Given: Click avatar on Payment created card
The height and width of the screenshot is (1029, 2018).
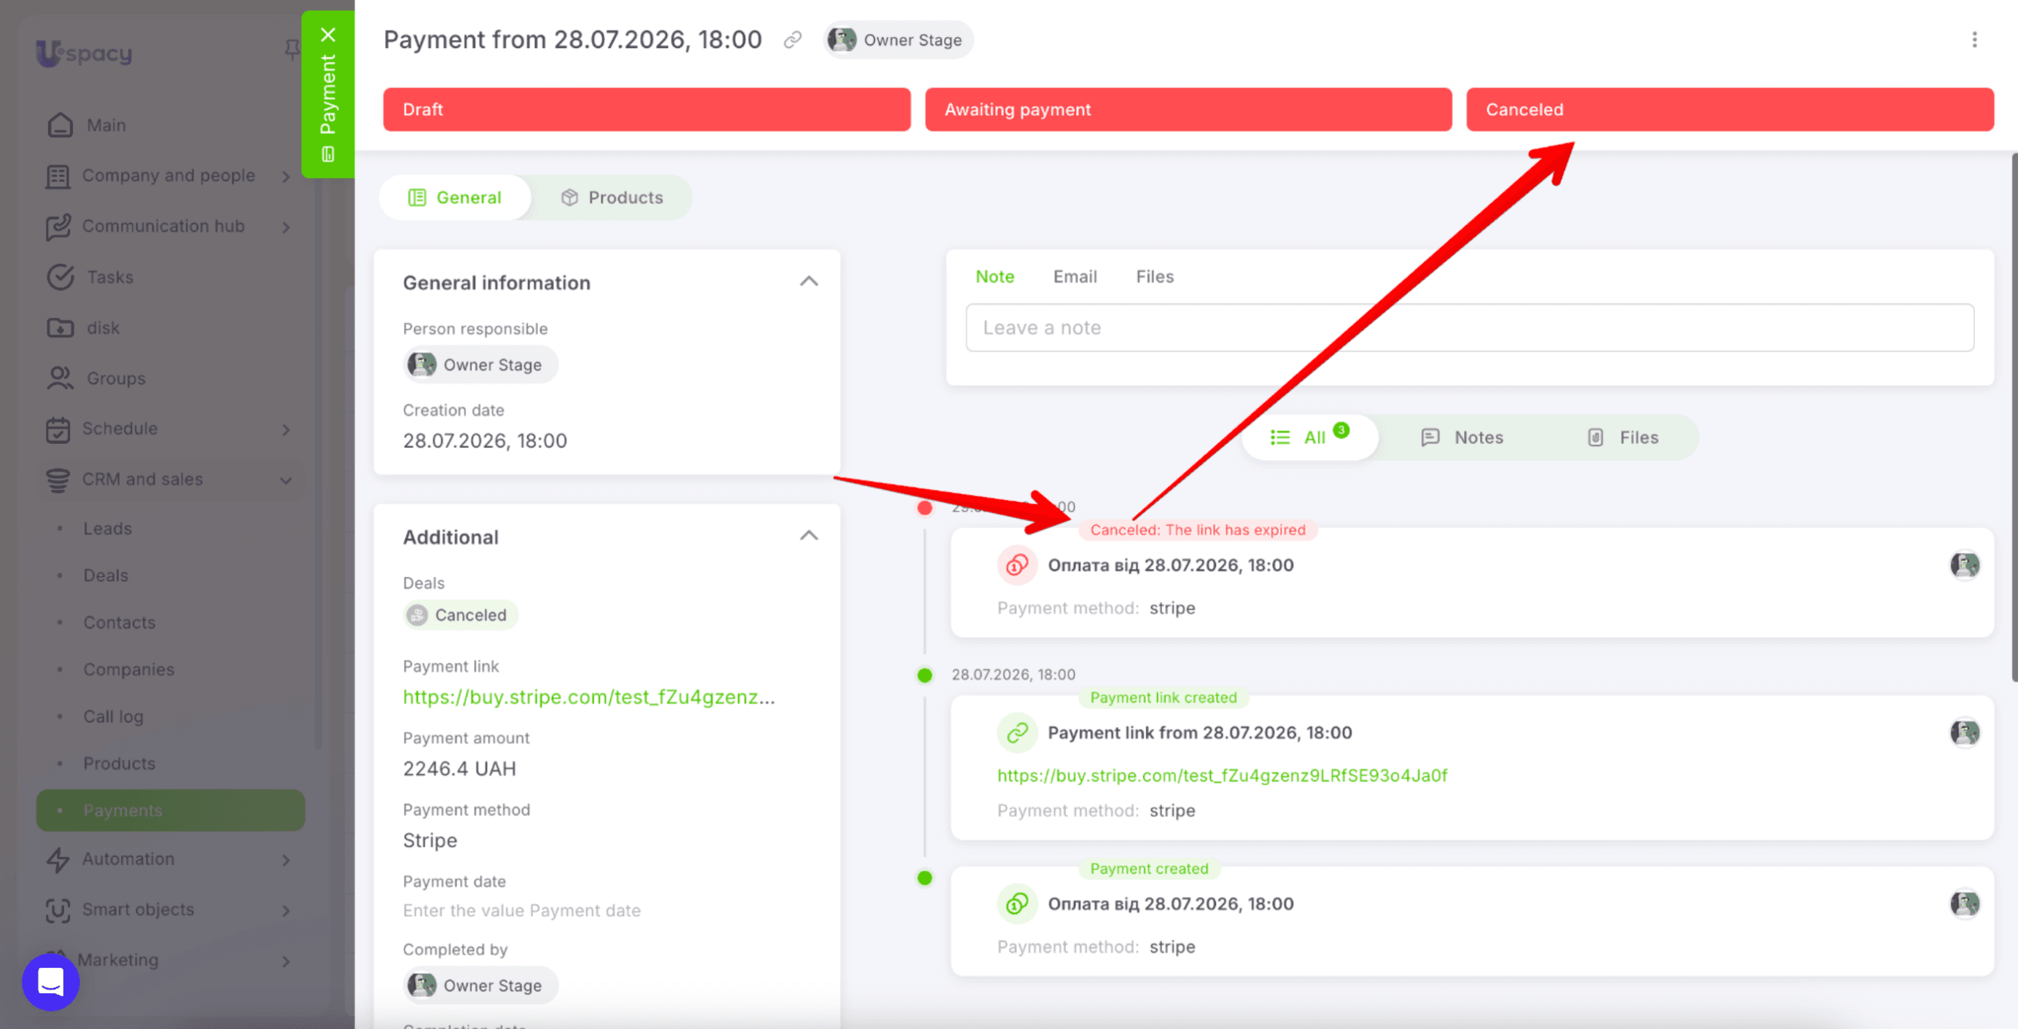Looking at the screenshot, I should pos(1965,904).
